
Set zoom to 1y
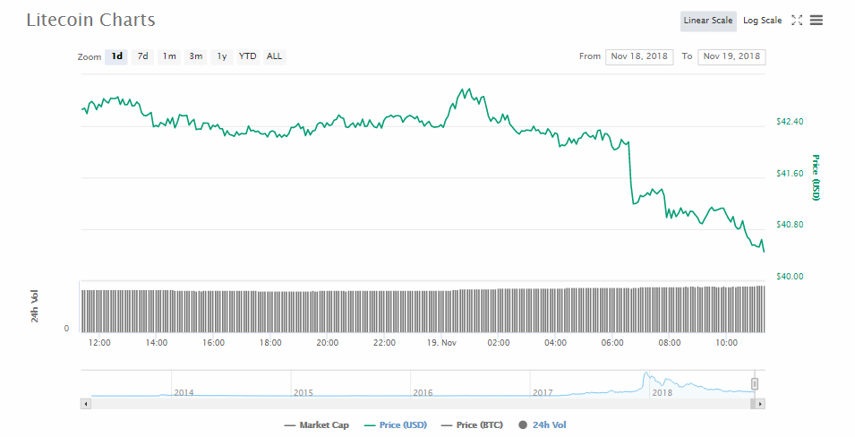pyautogui.click(x=222, y=56)
